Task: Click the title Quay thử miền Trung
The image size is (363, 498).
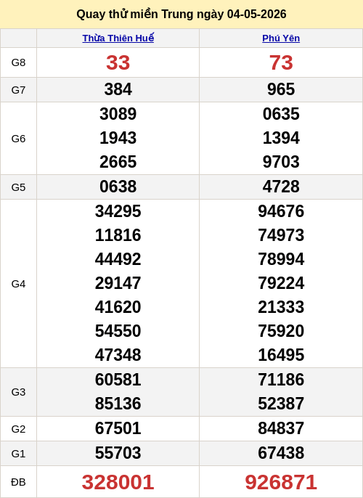Action: pos(135,15)
